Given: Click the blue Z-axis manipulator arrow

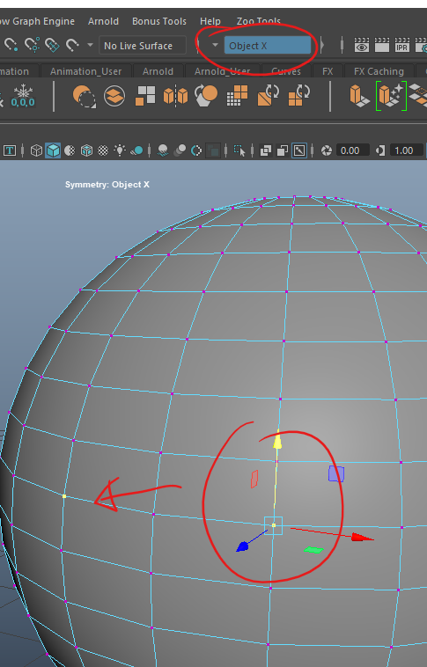Looking at the screenshot, I should pyautogui.click(x=242, y=546).
